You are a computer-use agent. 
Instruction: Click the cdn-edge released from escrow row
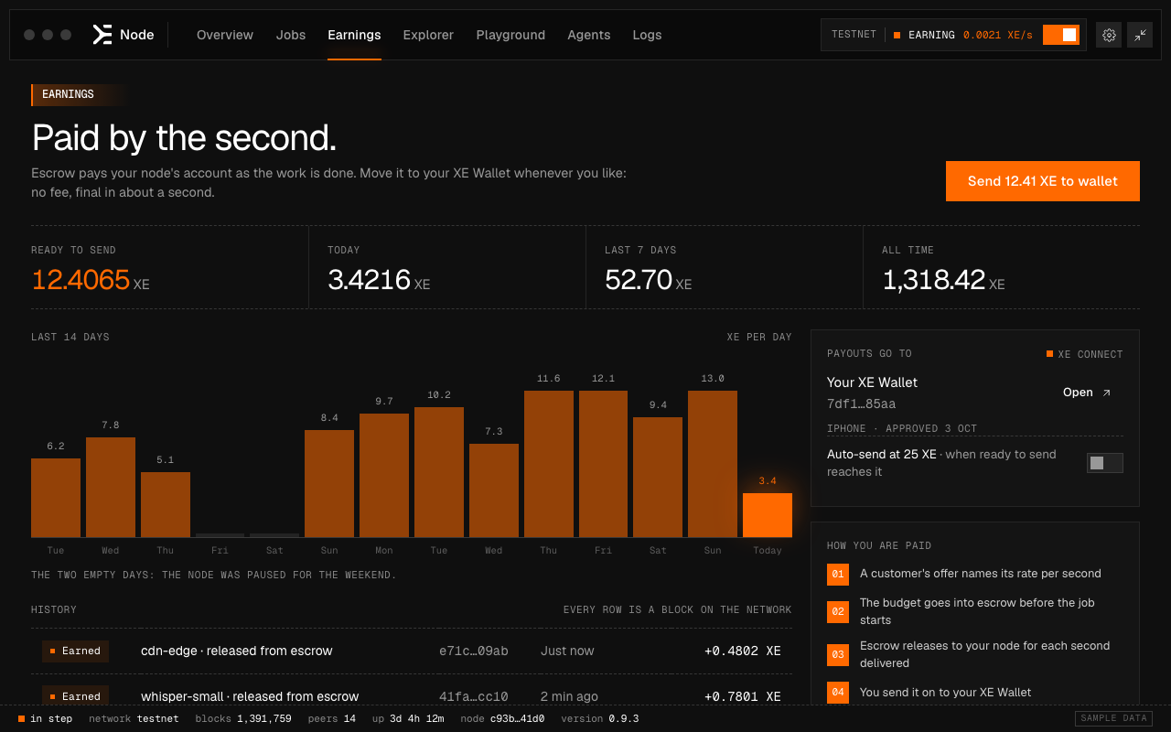412,651
